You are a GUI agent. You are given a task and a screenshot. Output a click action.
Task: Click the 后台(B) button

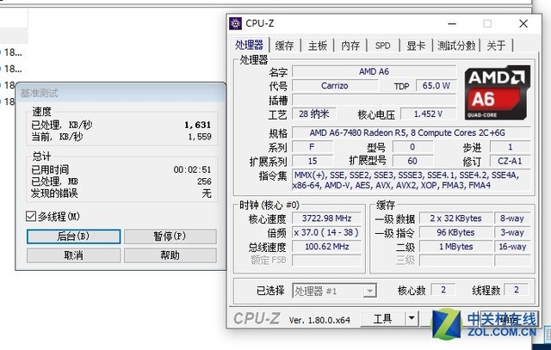coord(73,236)
